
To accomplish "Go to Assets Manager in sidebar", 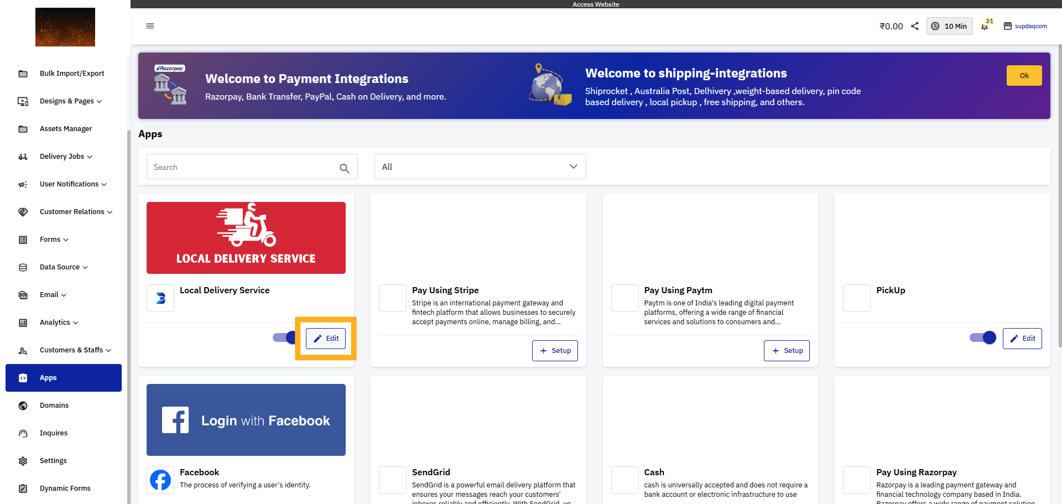I will click(66, 129).
